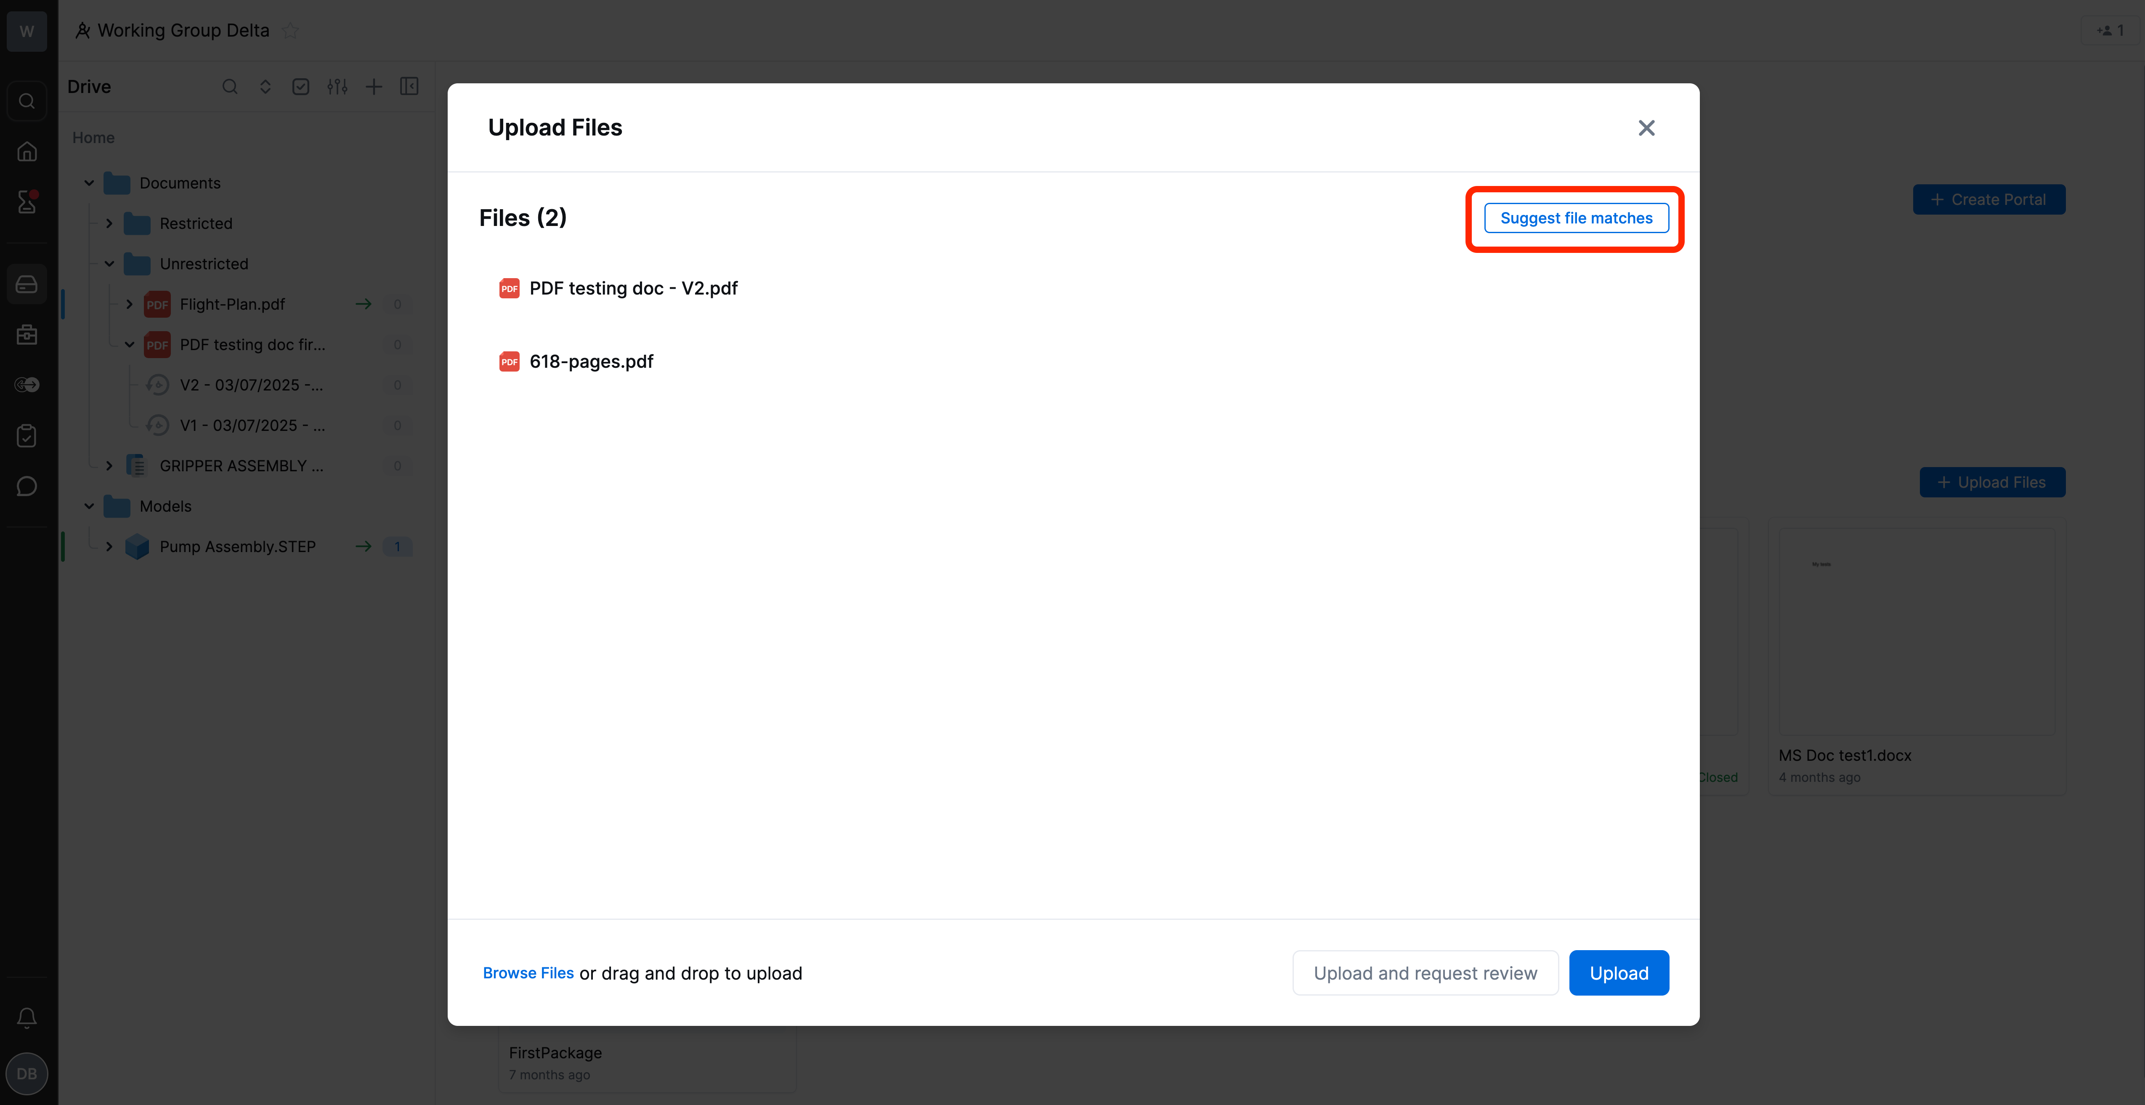Expand Pump Assembly.STEP
Image resolution: width=2145 pixels, height=1105 pixels.
(109, 546)
